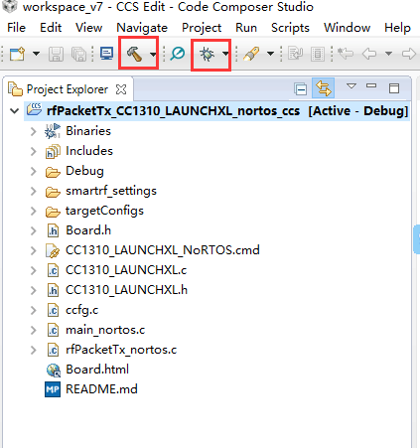420x448 pixels.
Task: Click the New project toolbar icon
Action: pos(17,54)
